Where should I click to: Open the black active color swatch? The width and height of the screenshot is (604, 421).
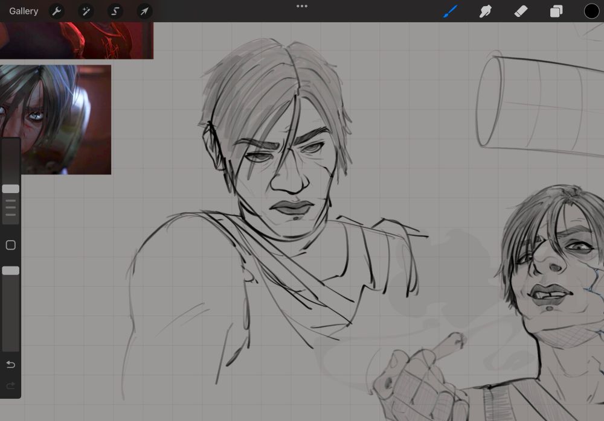[x=591, y=11]
